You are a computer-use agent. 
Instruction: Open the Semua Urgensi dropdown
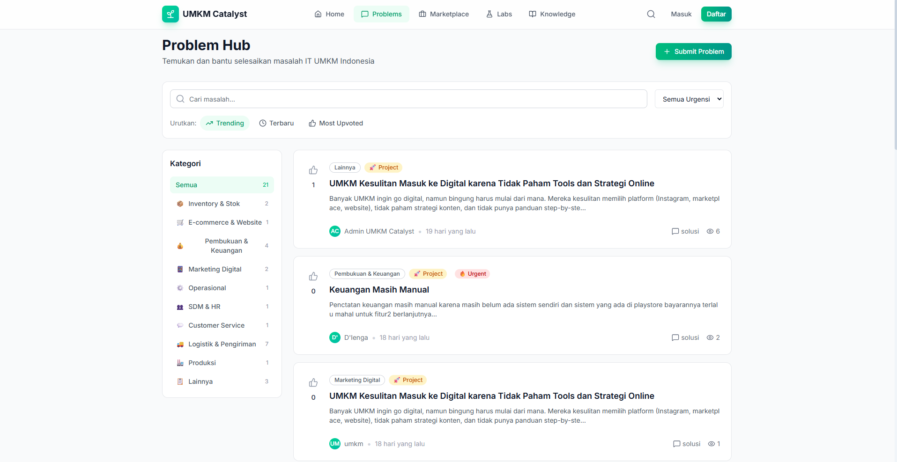tap(689, 99)
